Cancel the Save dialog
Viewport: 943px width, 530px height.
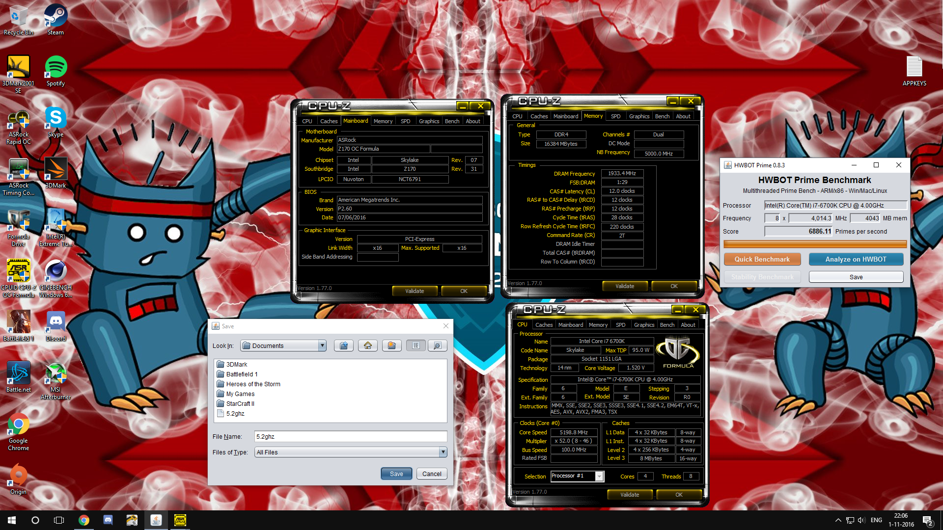click(x=432, y=474)
